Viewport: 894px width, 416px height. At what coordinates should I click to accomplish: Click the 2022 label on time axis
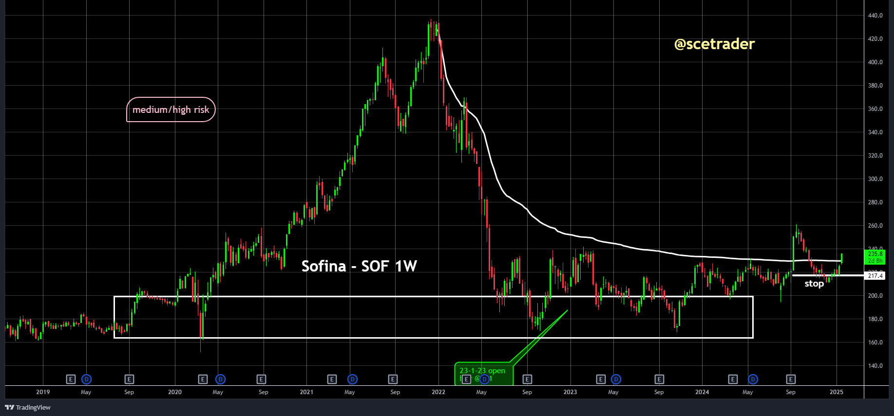click(438, 392)
